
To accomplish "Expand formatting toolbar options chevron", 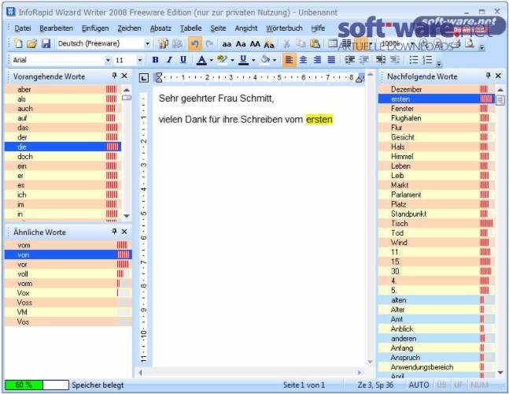I will (439, 63).
